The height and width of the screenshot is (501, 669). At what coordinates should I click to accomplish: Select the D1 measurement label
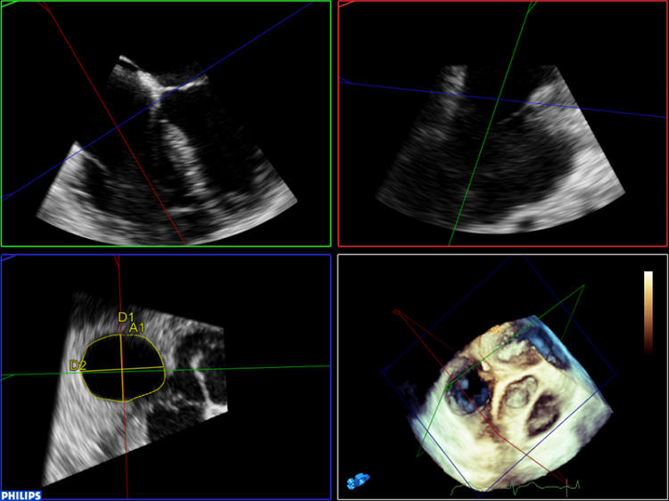pyautogui.click(x=126, y=317)
